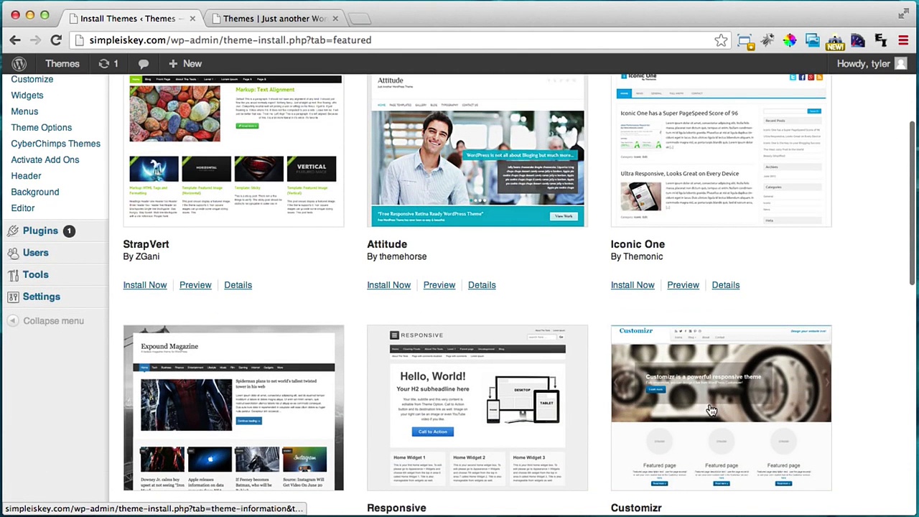Open the color wheel picker extension

point(790,40)
